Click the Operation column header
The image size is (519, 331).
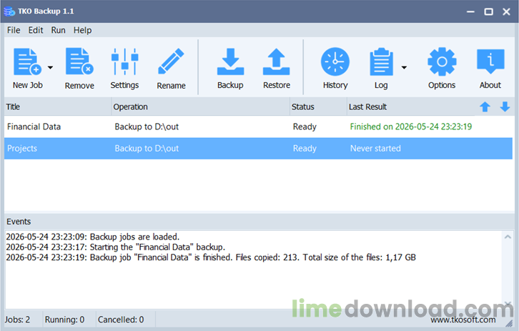201,107
